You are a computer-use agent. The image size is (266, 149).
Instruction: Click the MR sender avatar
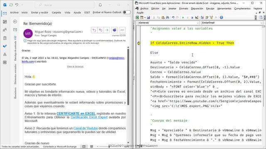(x=28, y=34)
